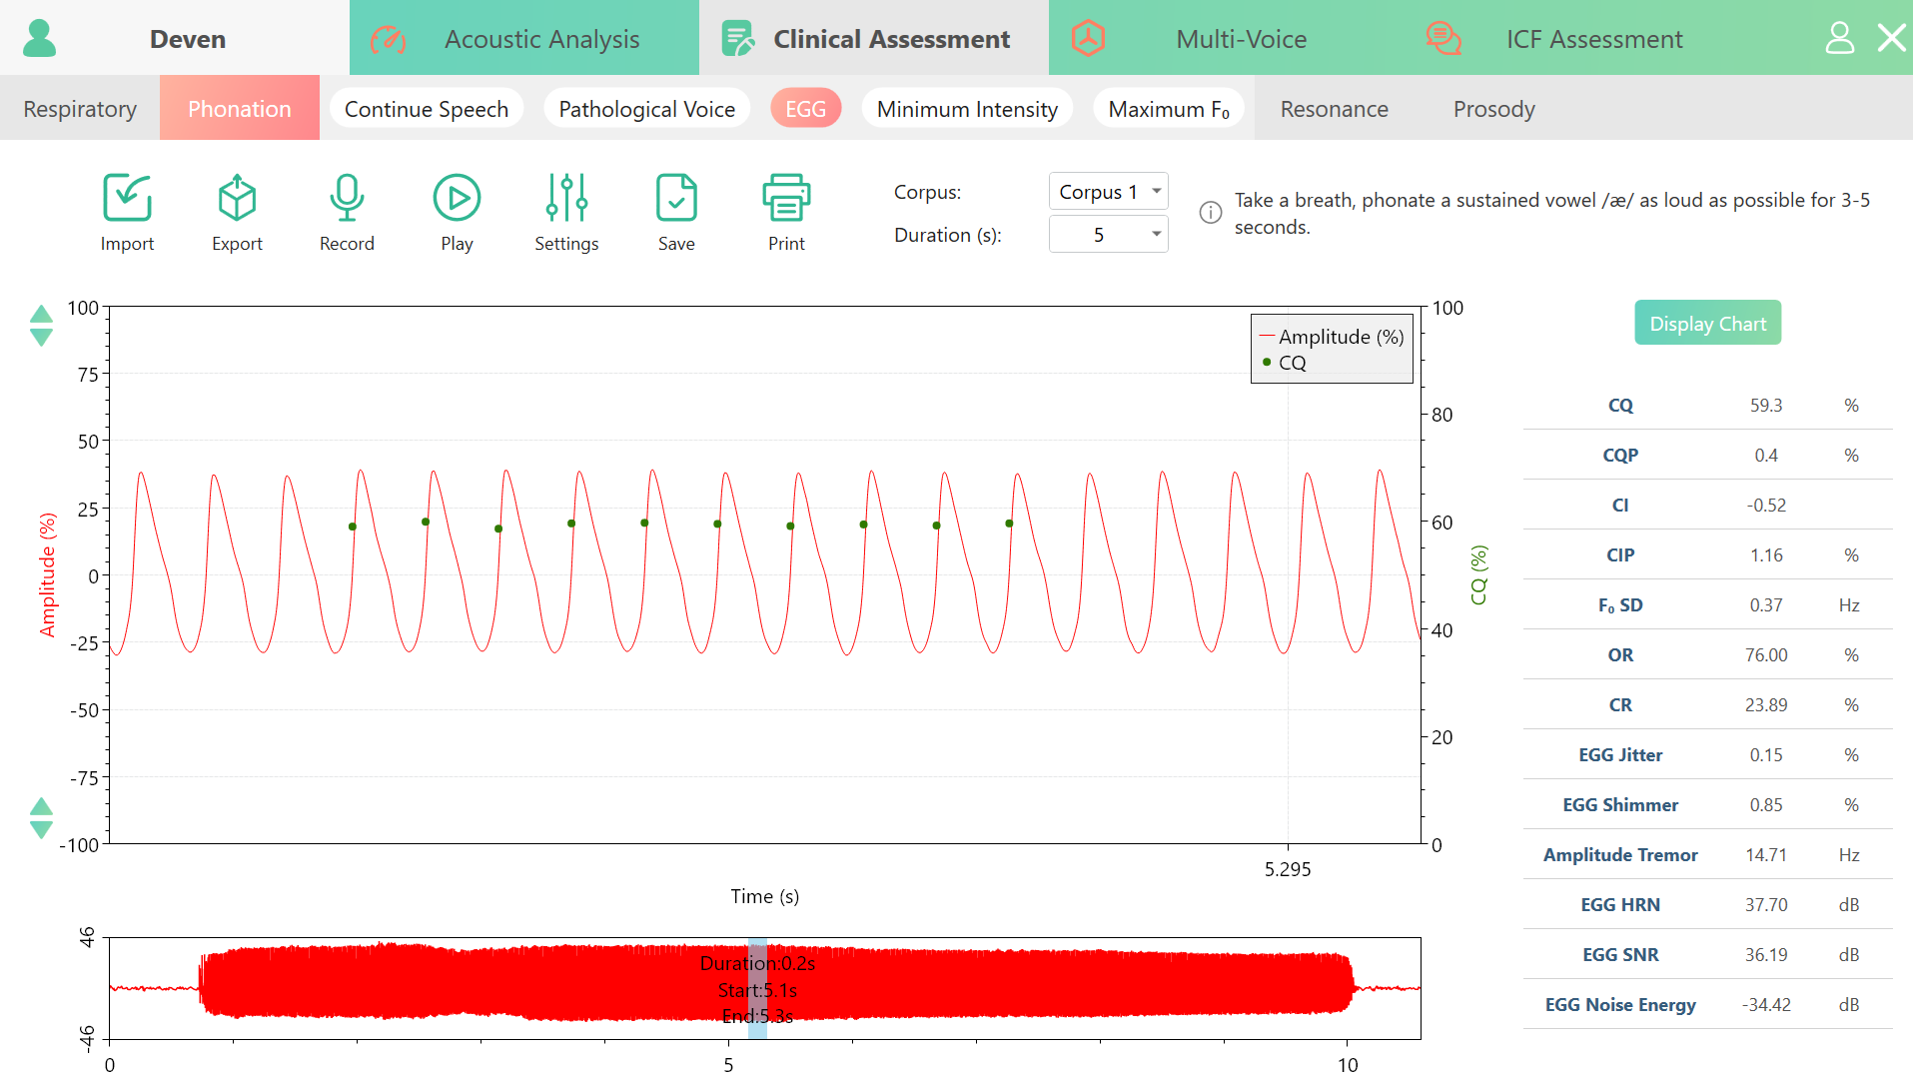The height and width of the screenshot is (1078, 1913).
Task: Select the Minimum Intensity option
Action: [967, 108]
